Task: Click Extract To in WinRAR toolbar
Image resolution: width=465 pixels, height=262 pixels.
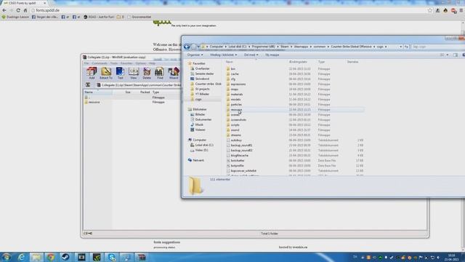Action: 106,73
